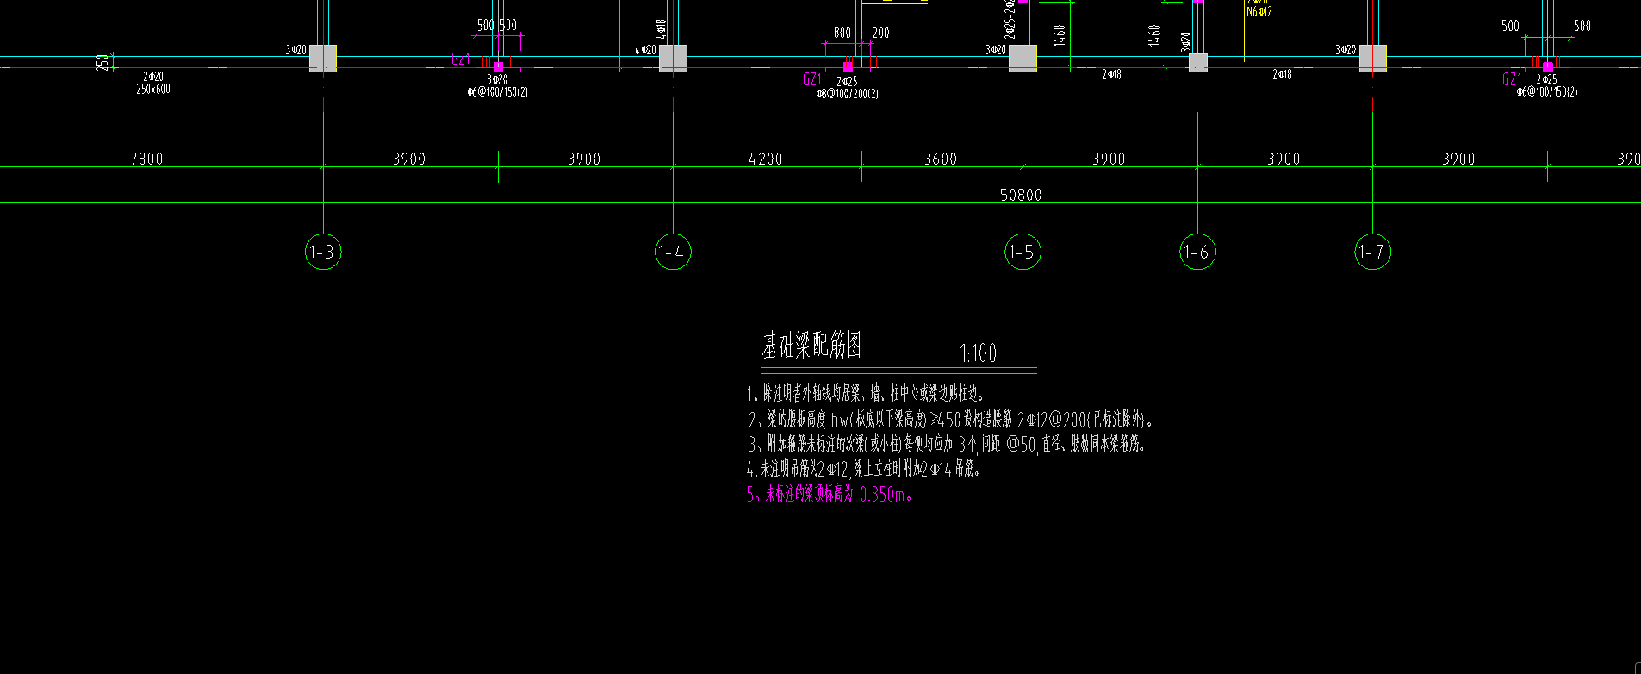The image size is (1641, 674).
Task: Select the gray column at axis 1-7
Action: pos(1373,58)
